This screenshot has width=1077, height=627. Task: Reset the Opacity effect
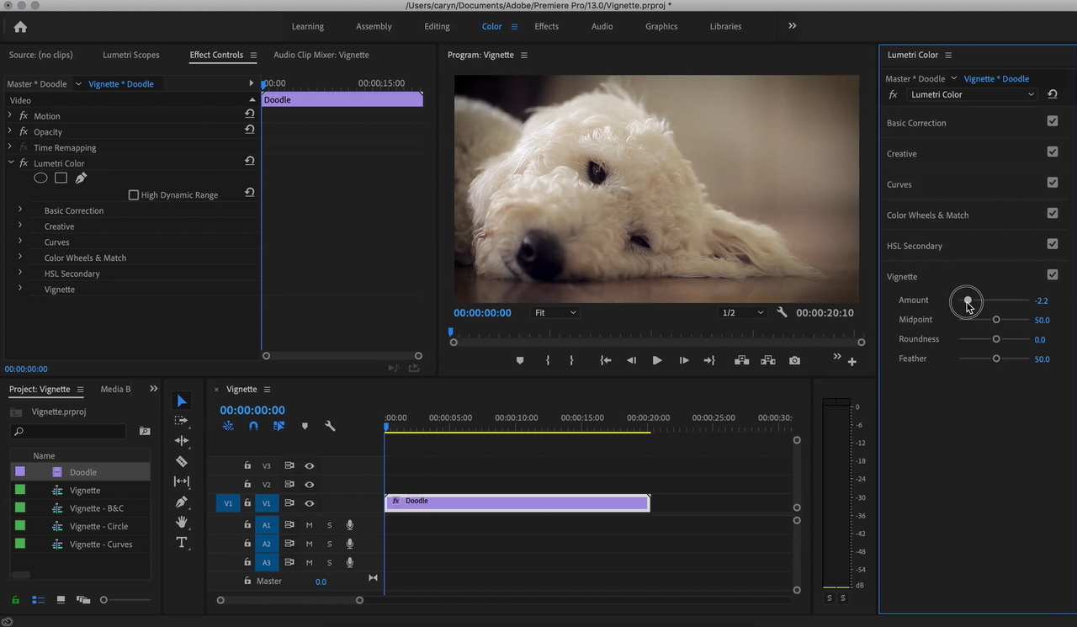(x=250, y=129)
